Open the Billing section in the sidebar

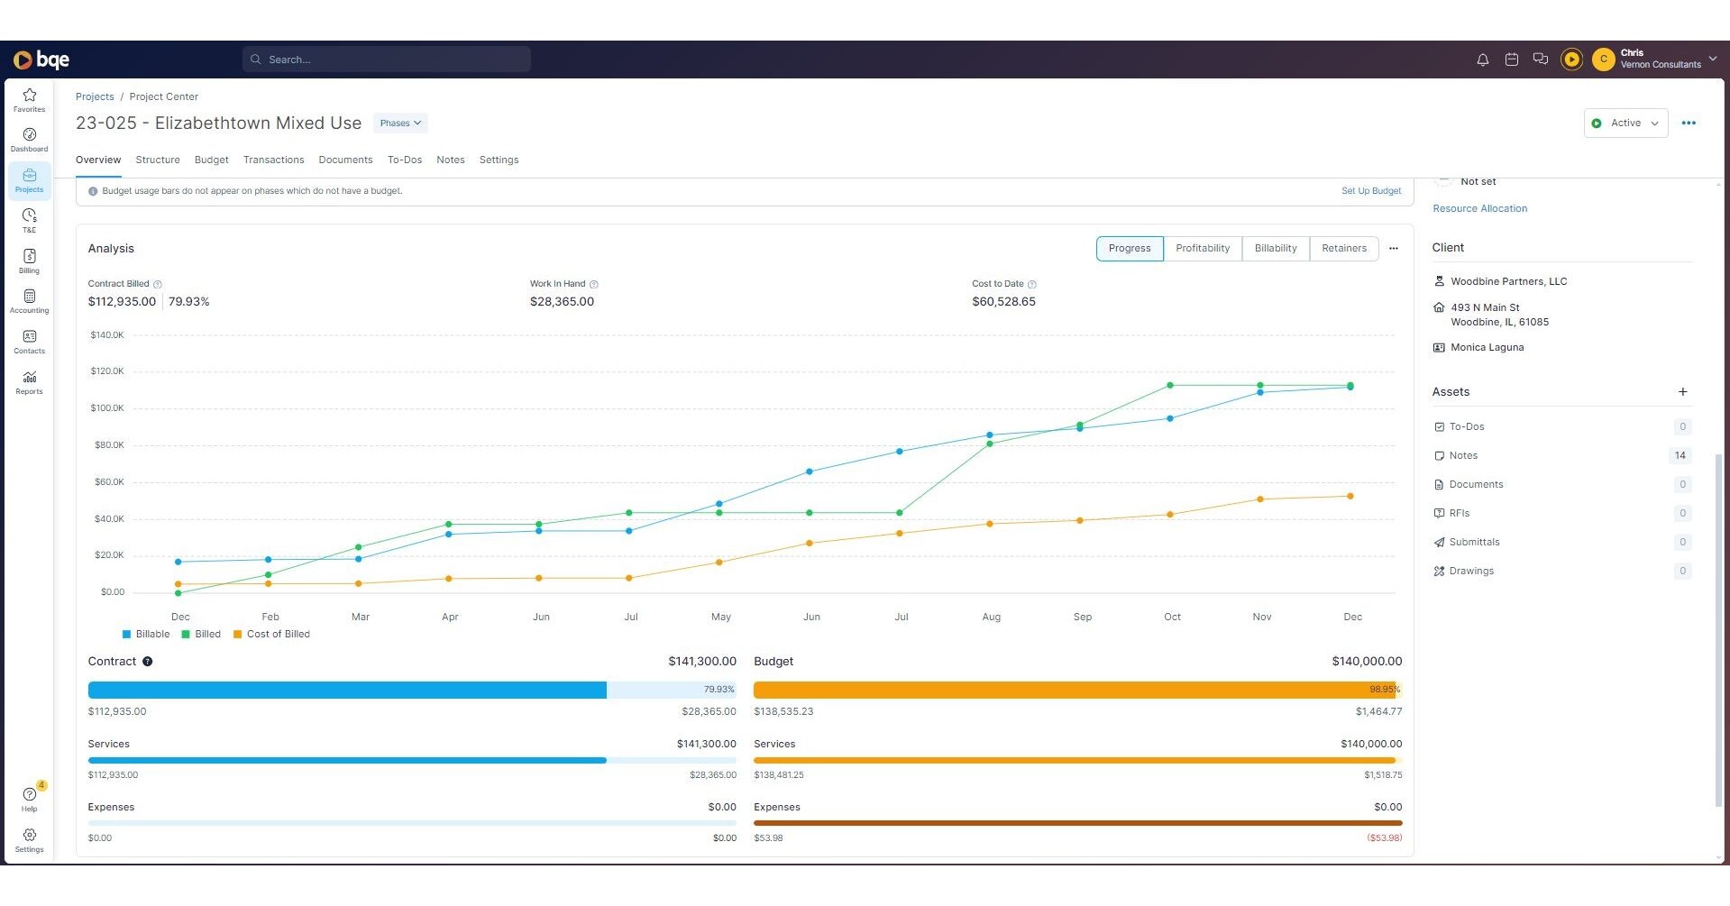click(29, 261)
